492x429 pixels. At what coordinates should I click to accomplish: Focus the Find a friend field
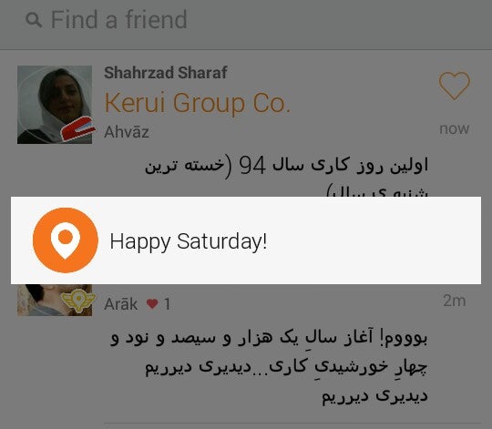(246, 20)
